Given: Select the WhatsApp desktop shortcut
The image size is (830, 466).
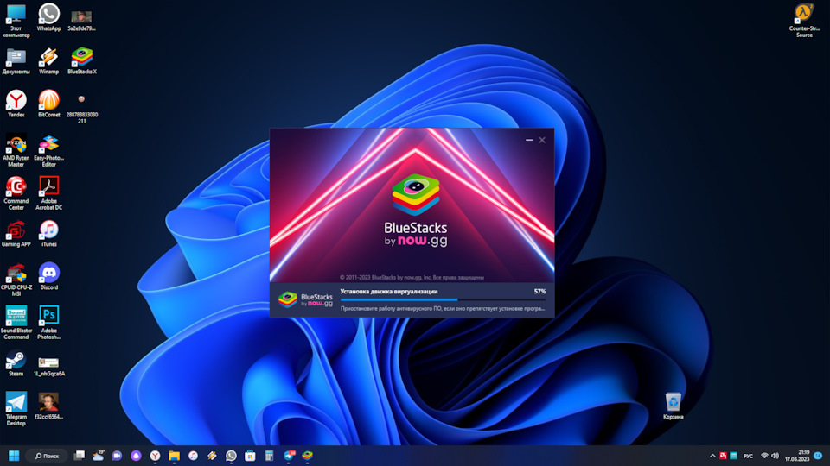Looking at the screenshot, I should [48, 17].
